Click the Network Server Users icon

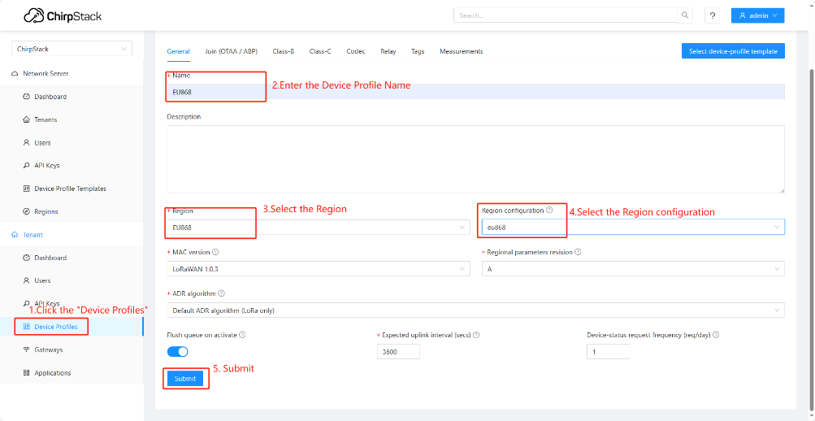[27, 142]
